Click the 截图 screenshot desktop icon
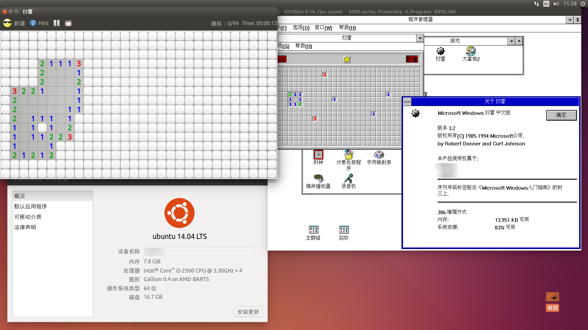 [x=552, y=302]
